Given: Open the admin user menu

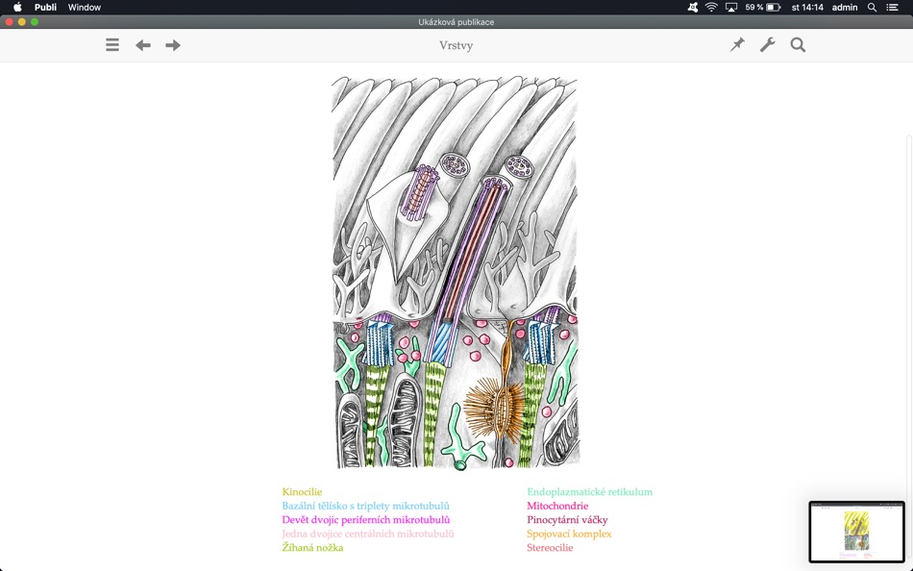Looking at the screenshot, I should [845, 7].
